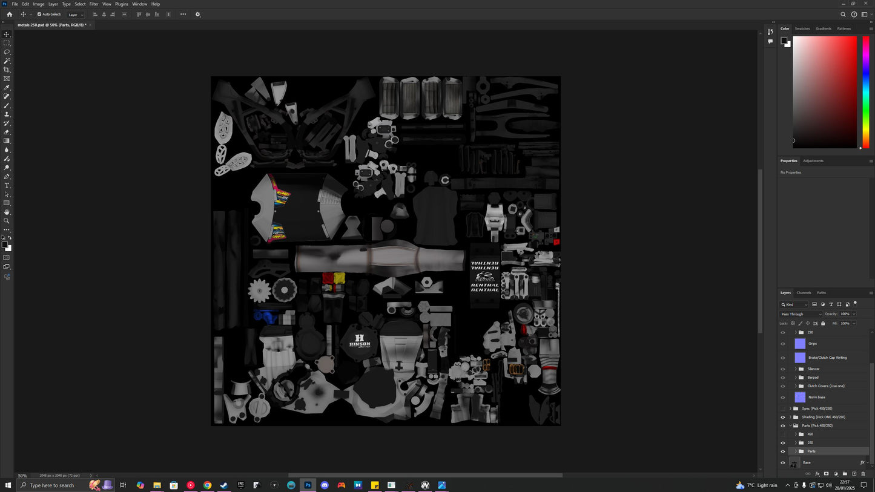This screenshot has height=492, width=875.
Task: Open Discord from the taskbar
Action: pos(325,485)
